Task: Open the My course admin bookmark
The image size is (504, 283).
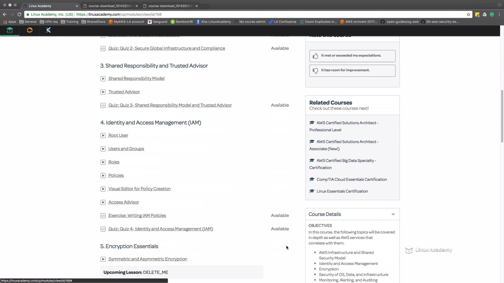Action: (250, 22)
